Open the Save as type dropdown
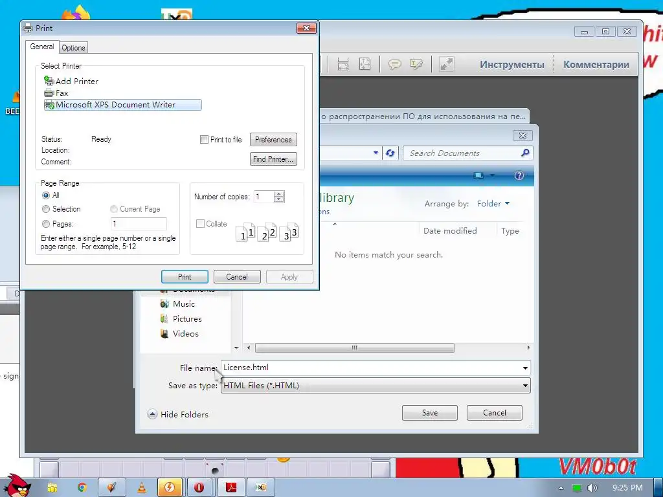 pos(376,386)
